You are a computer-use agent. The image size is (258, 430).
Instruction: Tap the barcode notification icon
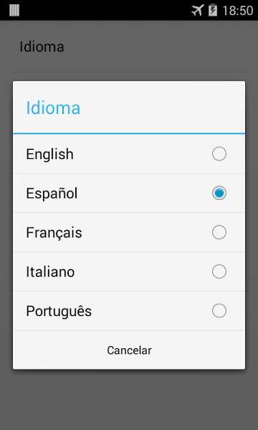[x=14, y=11]
